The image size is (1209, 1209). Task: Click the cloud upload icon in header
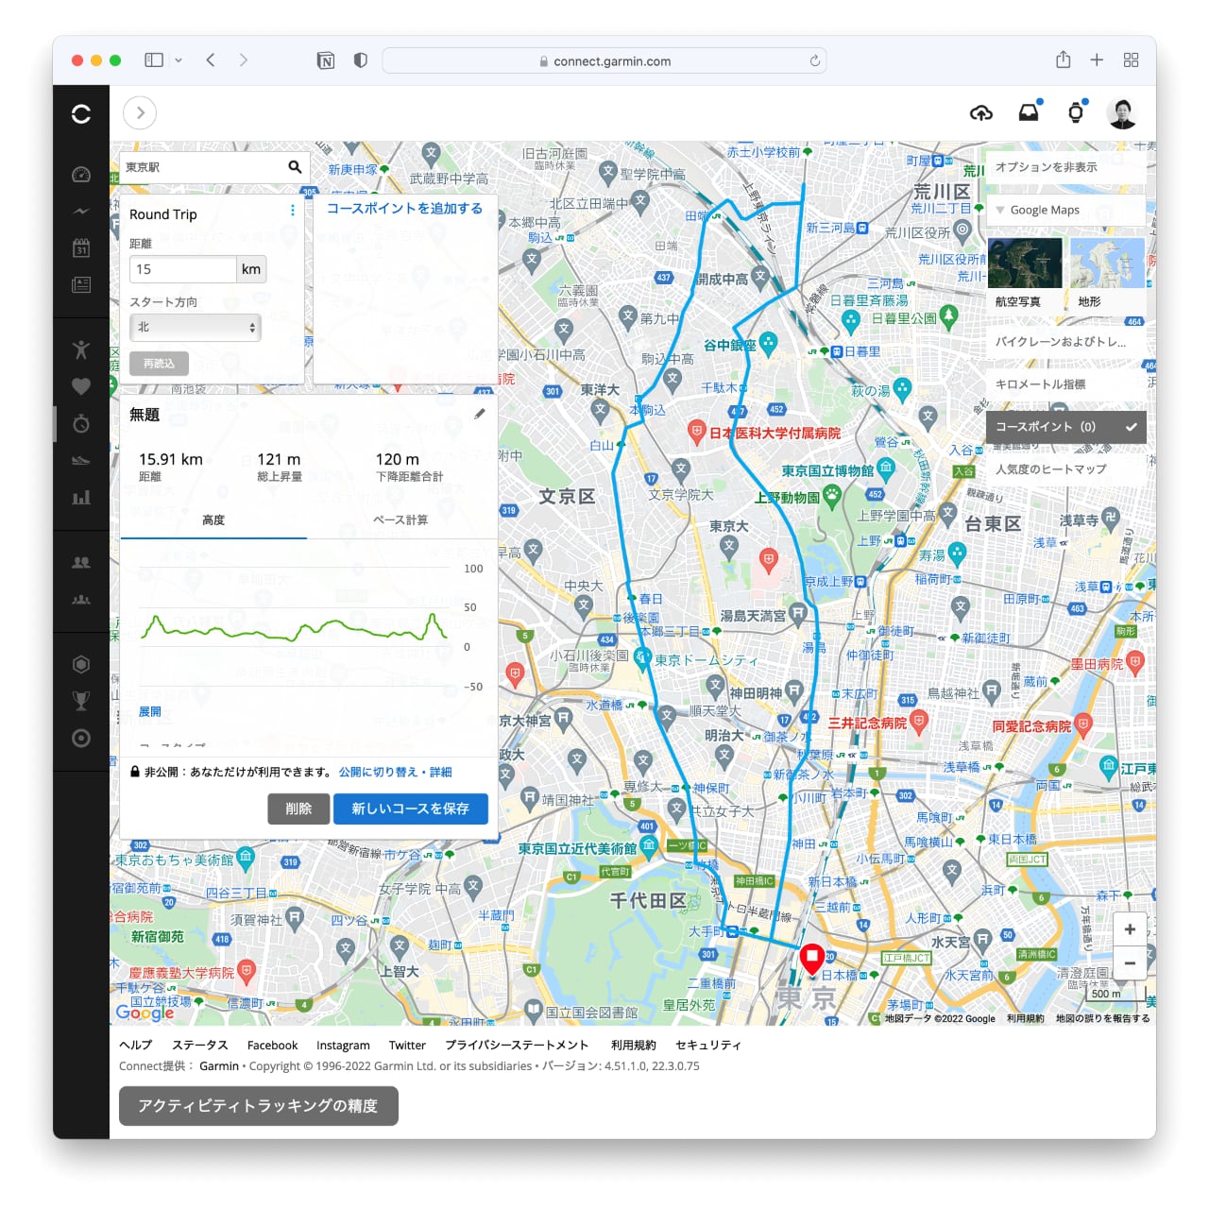tap(981, 113)
